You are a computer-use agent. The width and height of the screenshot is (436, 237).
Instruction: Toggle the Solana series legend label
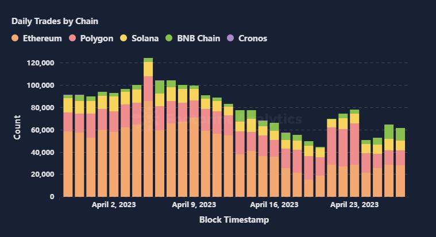coord(145,38)
